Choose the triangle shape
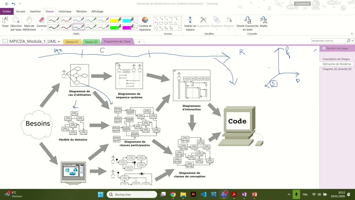Screen dimensions: 355x200 pos(175,23)
